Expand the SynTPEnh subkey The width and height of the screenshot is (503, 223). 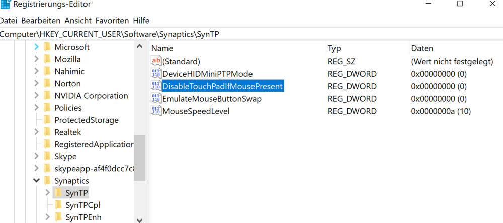(x=47, y=217)
